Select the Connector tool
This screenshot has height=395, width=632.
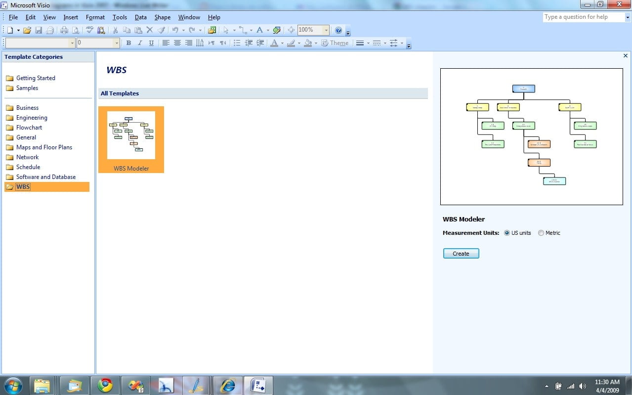(243, 30)
